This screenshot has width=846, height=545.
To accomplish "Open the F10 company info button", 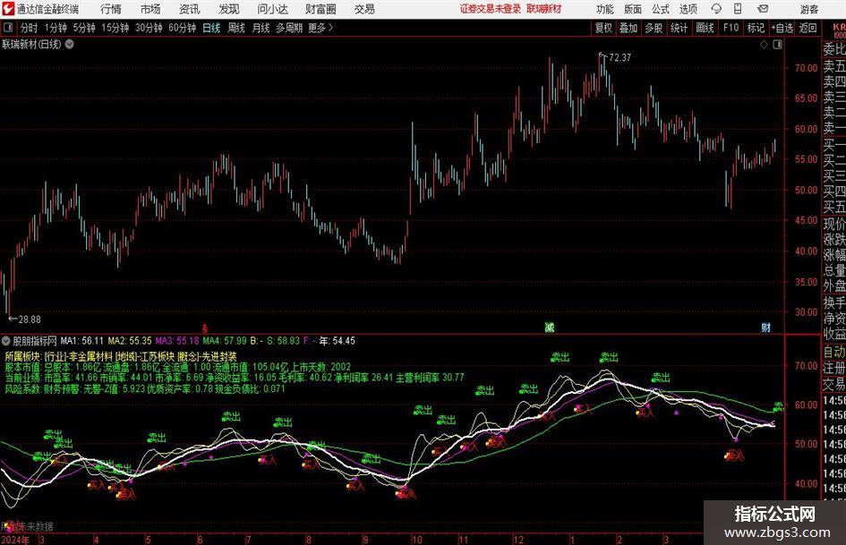I will (731, 28).
